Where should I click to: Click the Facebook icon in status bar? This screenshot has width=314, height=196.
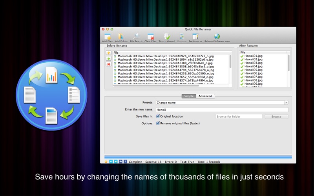pos(125,162)
